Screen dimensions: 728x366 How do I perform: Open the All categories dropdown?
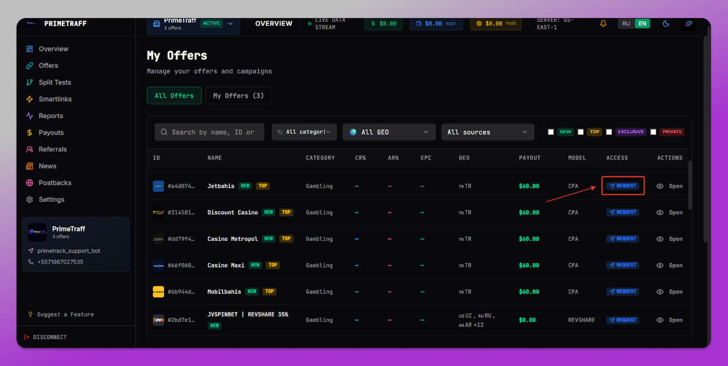tap(304, 132)
